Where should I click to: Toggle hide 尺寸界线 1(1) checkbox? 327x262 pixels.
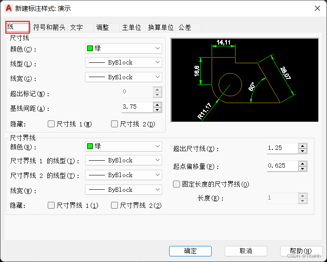(51, 205)
